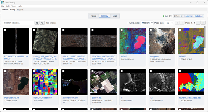Check the MTMF image checkbox
Screen dimensions: 208x112
pos(122,30)
